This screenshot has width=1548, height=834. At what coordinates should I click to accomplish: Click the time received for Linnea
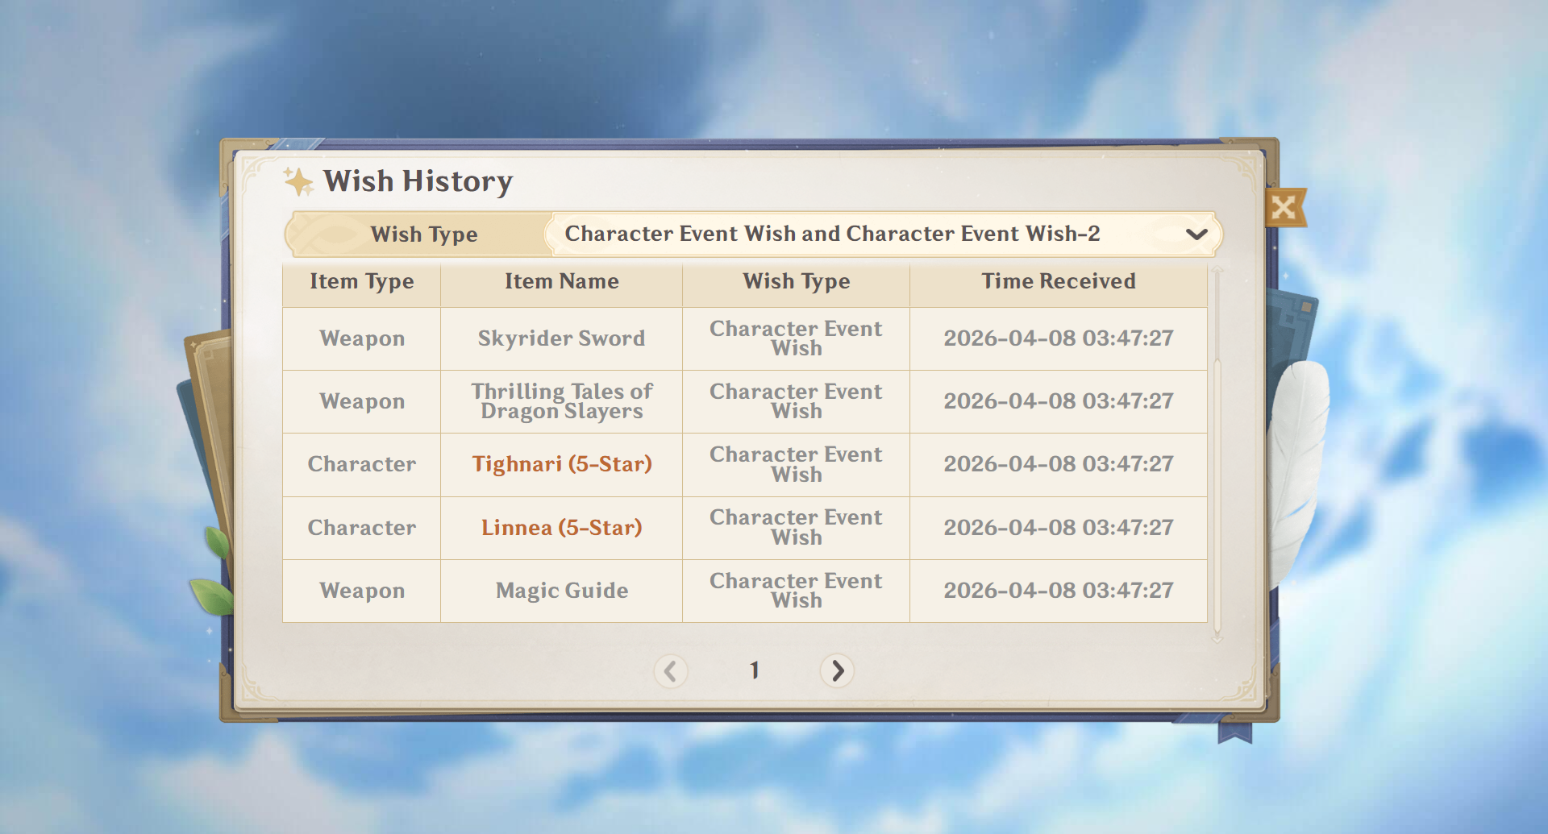(x=1059, y=528)
